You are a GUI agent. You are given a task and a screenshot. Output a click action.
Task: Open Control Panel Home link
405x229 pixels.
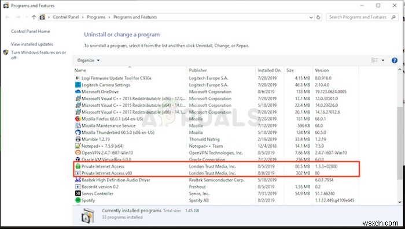point(30,31)
